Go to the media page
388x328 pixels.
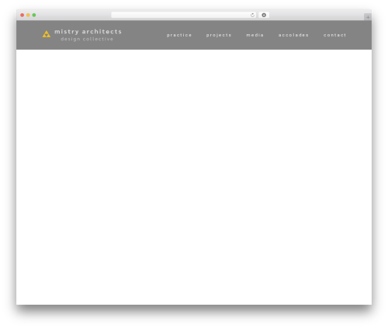coord(255,35)
